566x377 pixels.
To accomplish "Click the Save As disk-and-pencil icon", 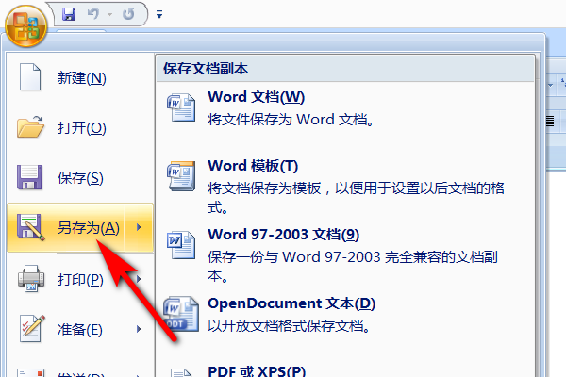I will (31, 227).
